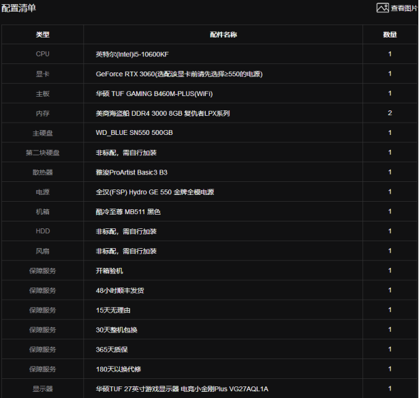Select the 开箱验机 service entry
The width and height of the screenshot is (419, 398).
(x=109, y=271)
